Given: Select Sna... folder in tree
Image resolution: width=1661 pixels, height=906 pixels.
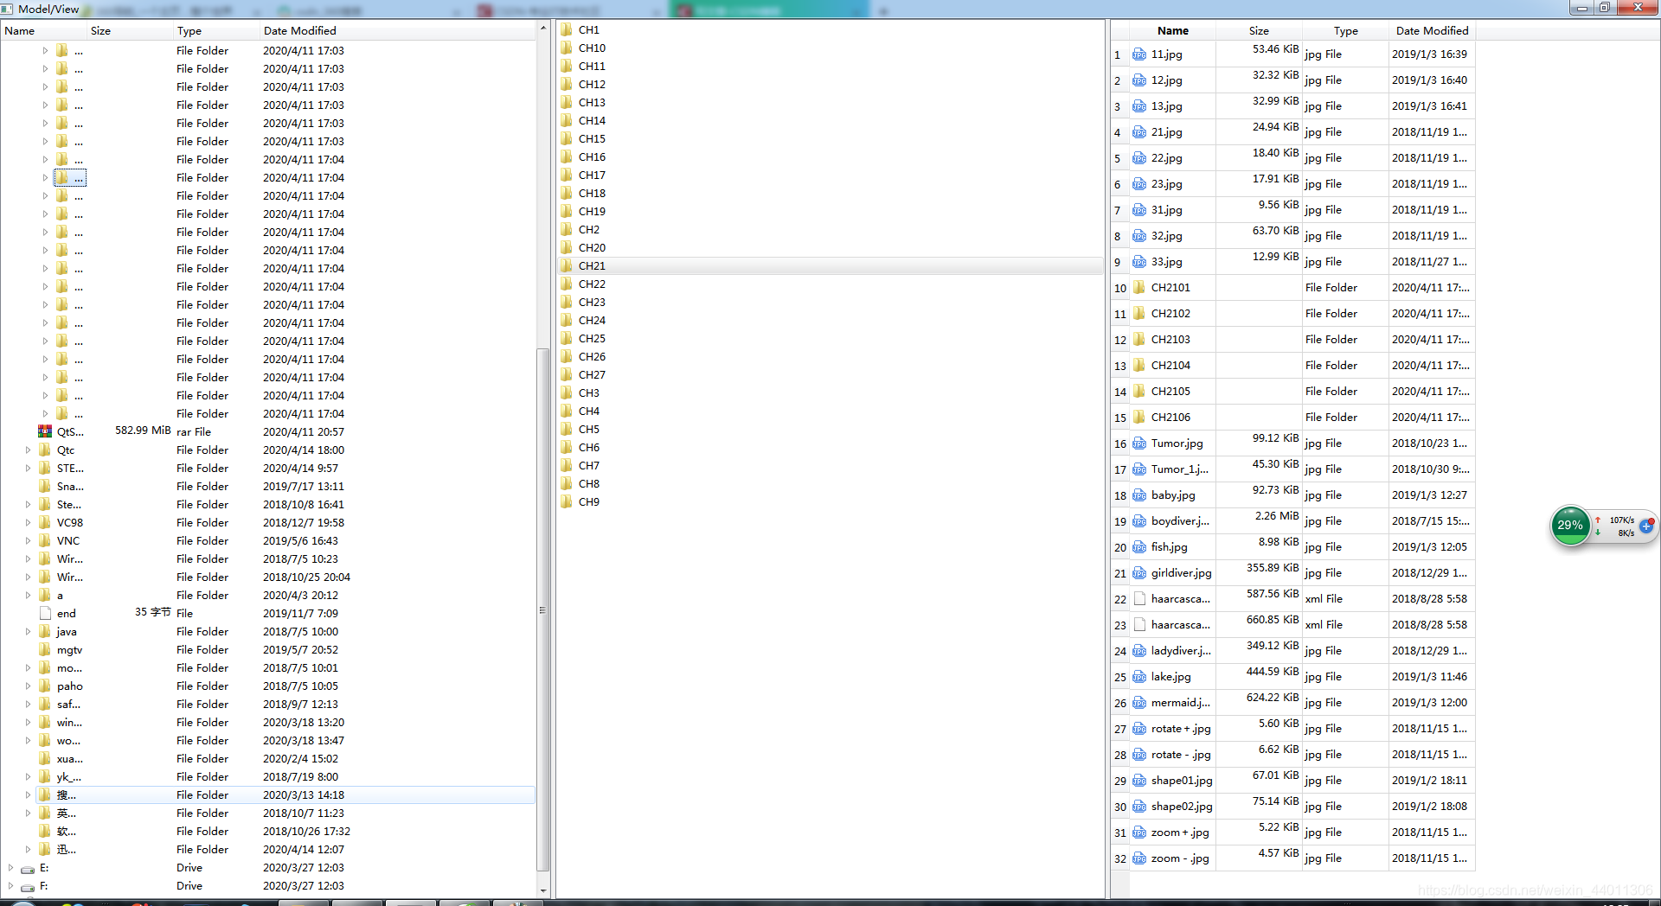Looking at the screenshot, I should (x=70, y=486).
